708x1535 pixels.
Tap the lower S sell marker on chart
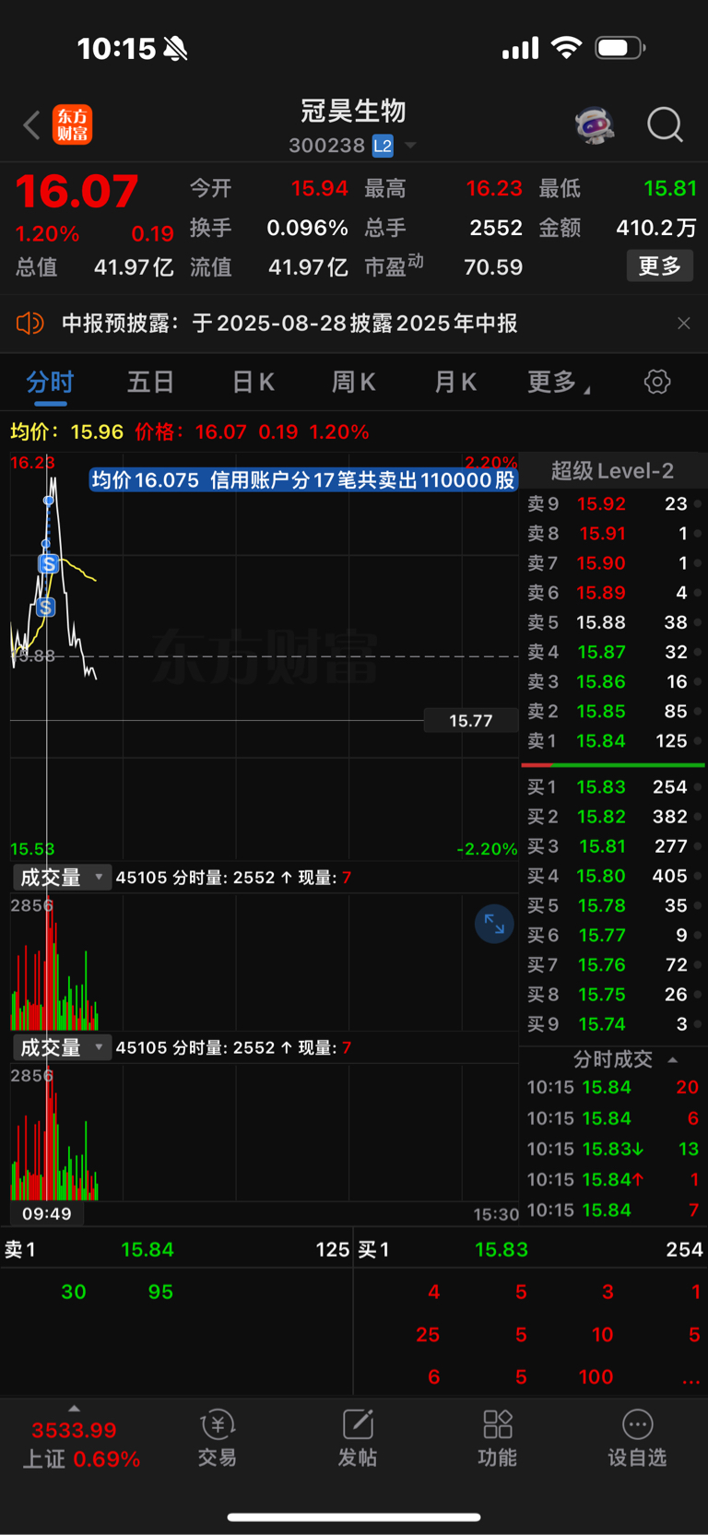[x=45, y=607]
